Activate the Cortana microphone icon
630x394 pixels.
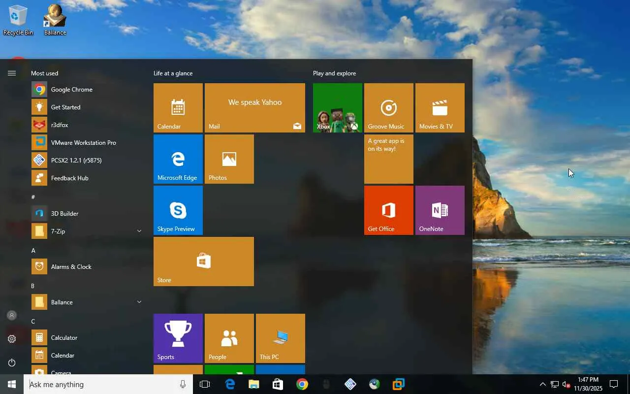183,384
